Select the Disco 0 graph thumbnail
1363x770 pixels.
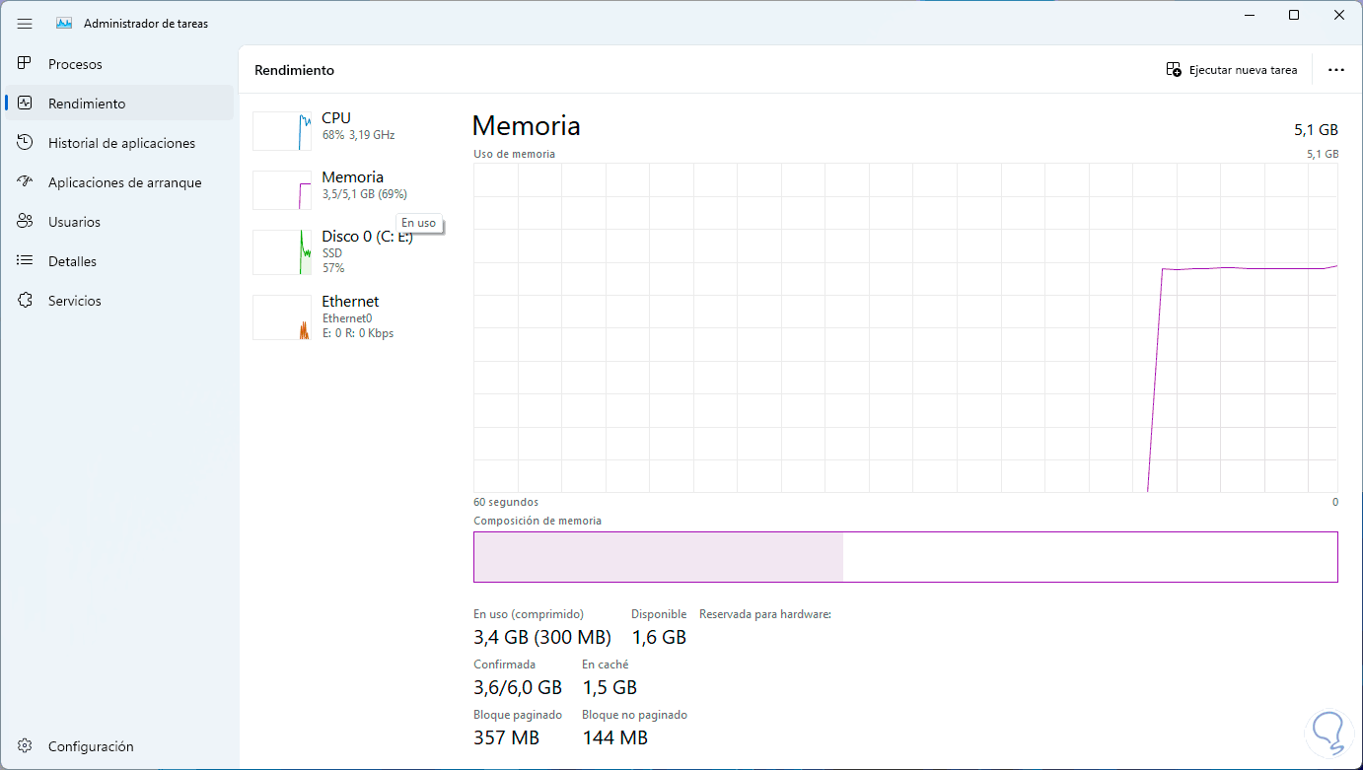click(282, 252)
